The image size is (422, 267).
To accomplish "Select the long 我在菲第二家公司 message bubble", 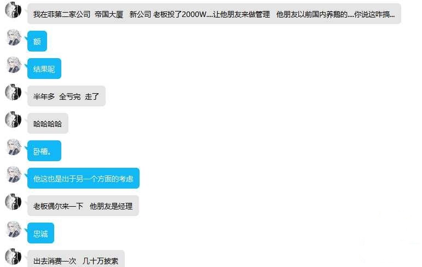I will (214, 14).
